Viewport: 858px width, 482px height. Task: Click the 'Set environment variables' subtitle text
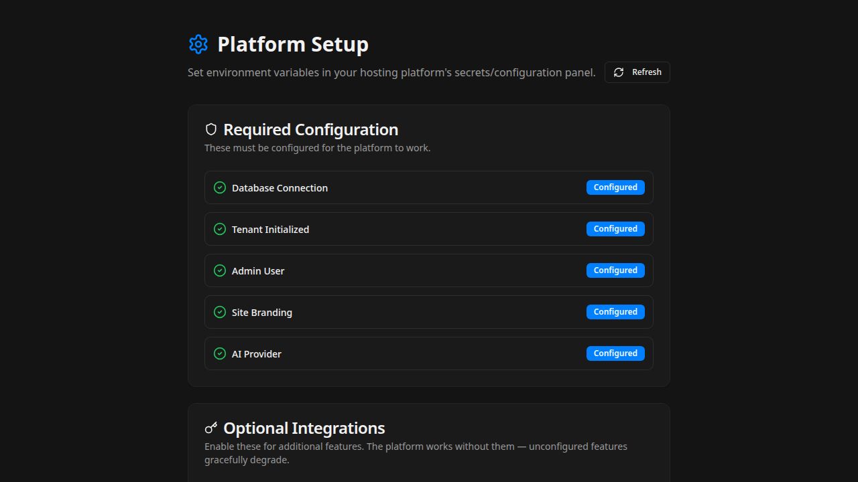click(391, 72)
